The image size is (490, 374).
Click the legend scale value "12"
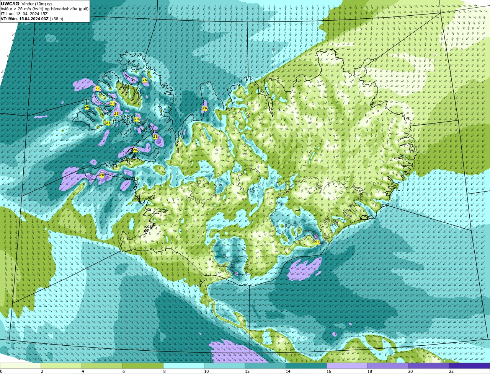coord(247,371)
